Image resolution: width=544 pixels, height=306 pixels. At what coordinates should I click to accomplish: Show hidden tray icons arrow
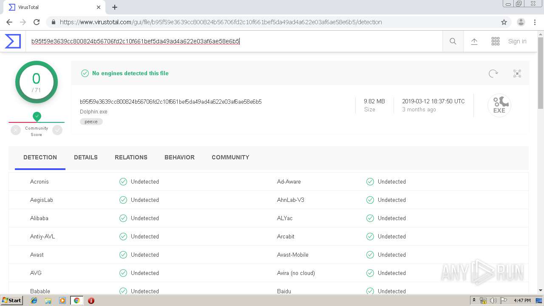click(474, 300)
